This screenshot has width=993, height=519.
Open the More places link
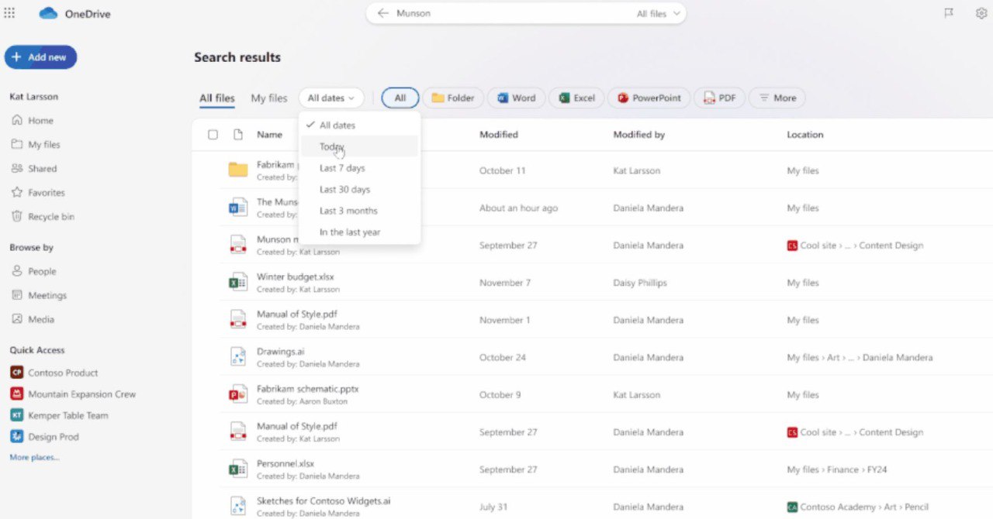(x=34, y=458)
